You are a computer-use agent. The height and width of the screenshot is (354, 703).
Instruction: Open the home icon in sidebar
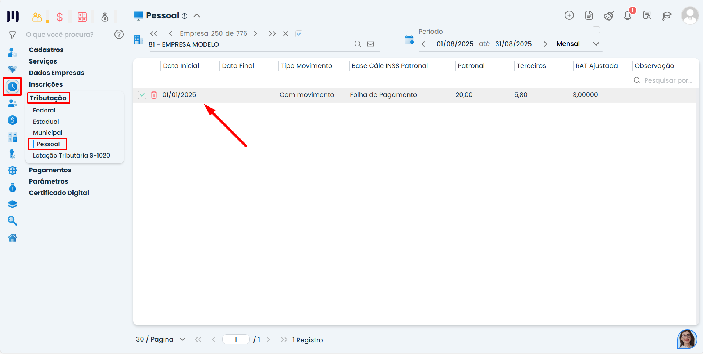tap(13, 238)
